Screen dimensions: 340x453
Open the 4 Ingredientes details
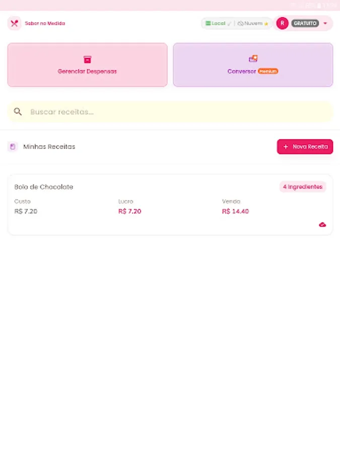tap(302, 187)
